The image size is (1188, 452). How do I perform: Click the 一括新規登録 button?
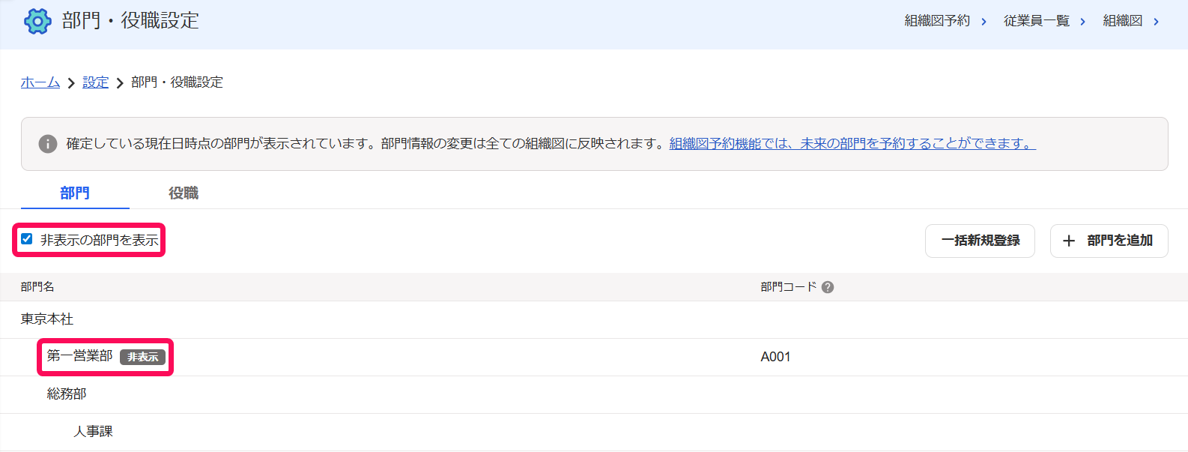click(x=980, y=241)
